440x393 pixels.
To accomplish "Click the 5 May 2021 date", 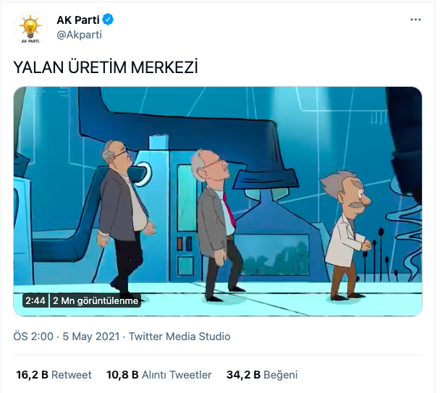I will (x=91, y=337).
